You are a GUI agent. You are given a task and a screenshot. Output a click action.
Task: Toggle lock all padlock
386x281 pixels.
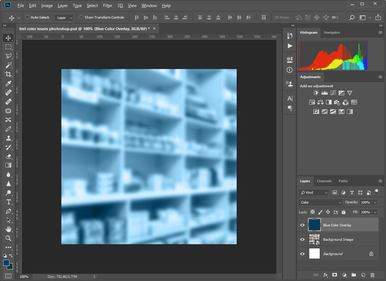click(344, 212)
